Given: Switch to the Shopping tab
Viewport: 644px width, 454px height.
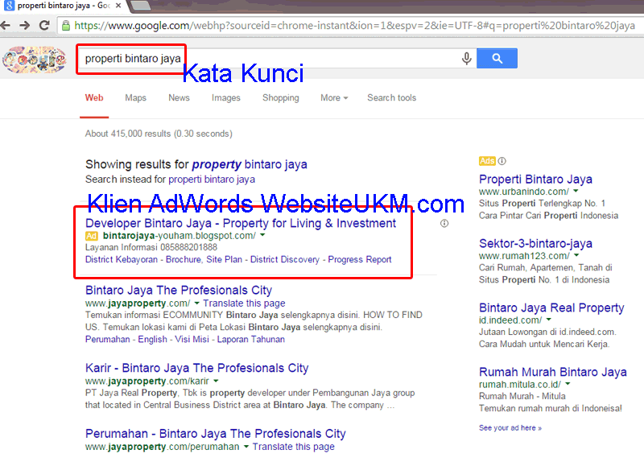Looking at the screenshot, I should (280, 97).
